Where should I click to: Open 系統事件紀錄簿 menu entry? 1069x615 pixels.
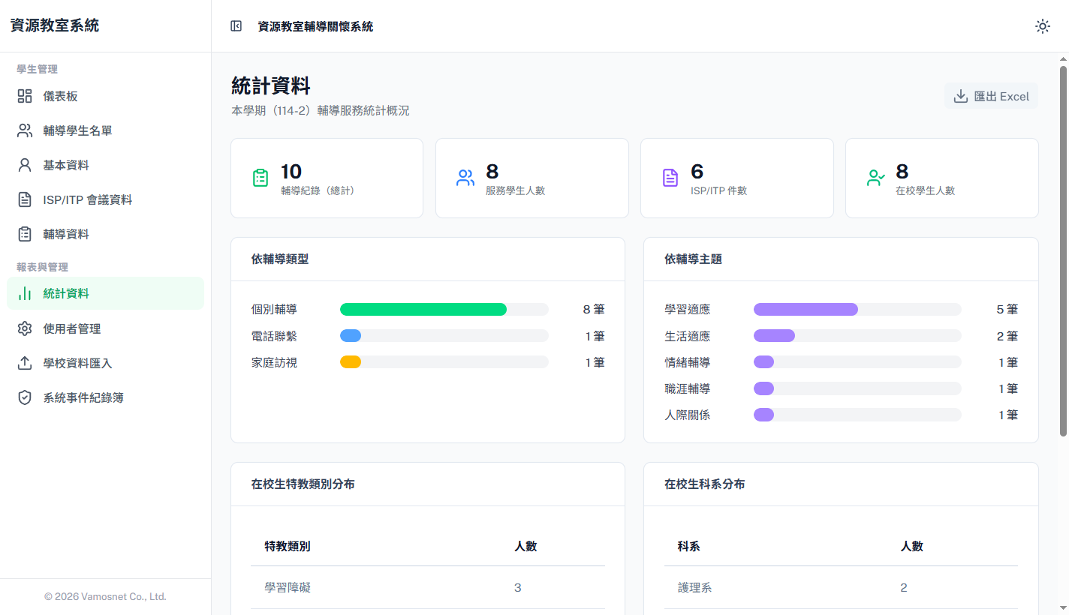(105, 397)
